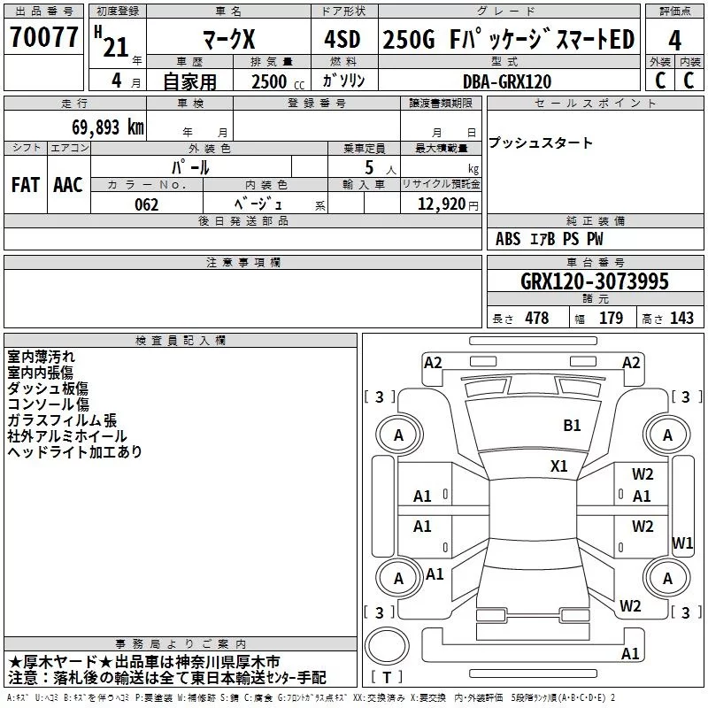
Task: Select the interior color ベージュ
Action: pyautogui.click(x=258, y=204)
